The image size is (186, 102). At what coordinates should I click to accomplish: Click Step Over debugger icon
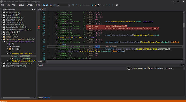[x=109, y=5]
